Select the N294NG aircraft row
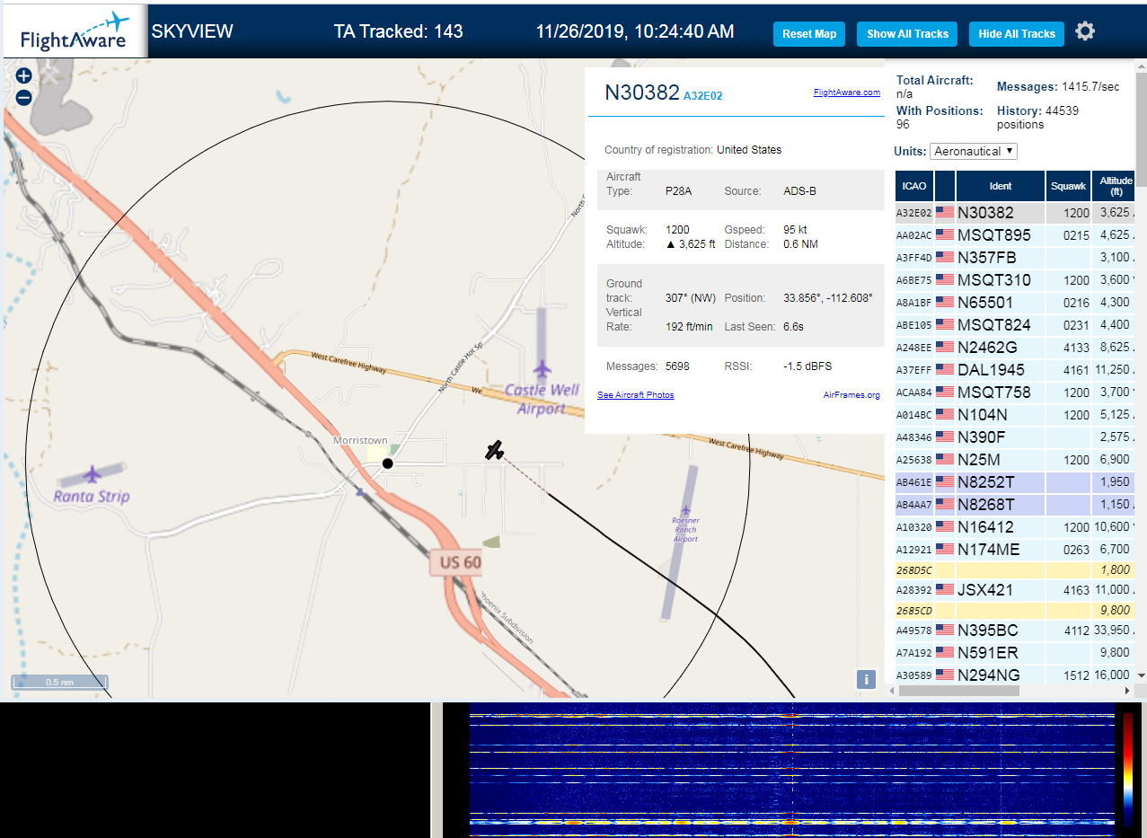1147x838 pixels. click(x=1015, y=675)
